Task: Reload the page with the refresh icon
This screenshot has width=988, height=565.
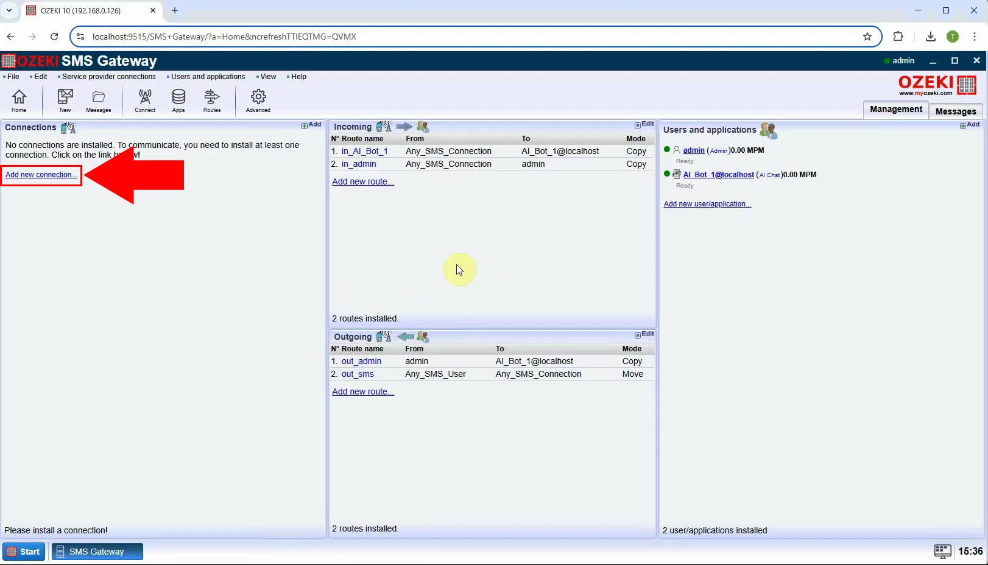Action: [x=54, y=37]
